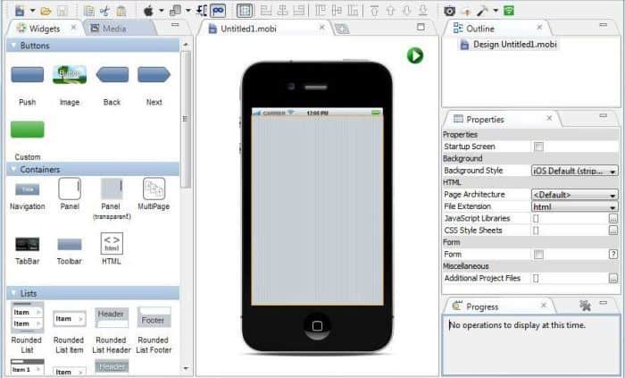Screen dimensions: 625x378
Task: Expand the File Extension dropdown
Action: click(x=574, y=206)
